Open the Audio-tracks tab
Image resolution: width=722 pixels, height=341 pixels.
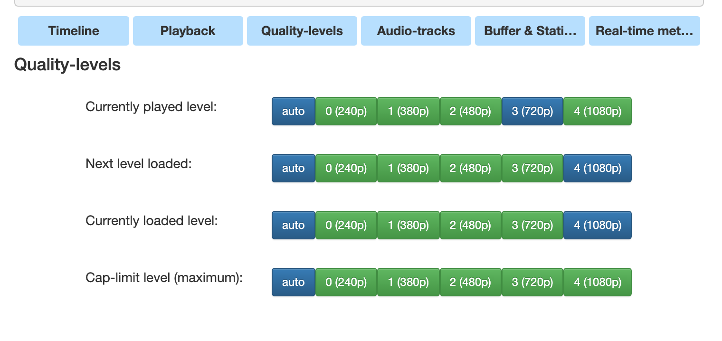[x=416, y=30]
